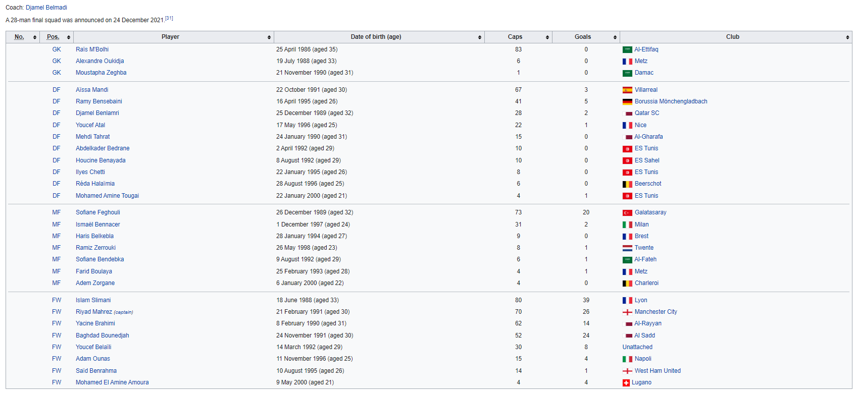The image size is (855, 393).
Task: Click the Caps column header label
Action: (515, 37)
